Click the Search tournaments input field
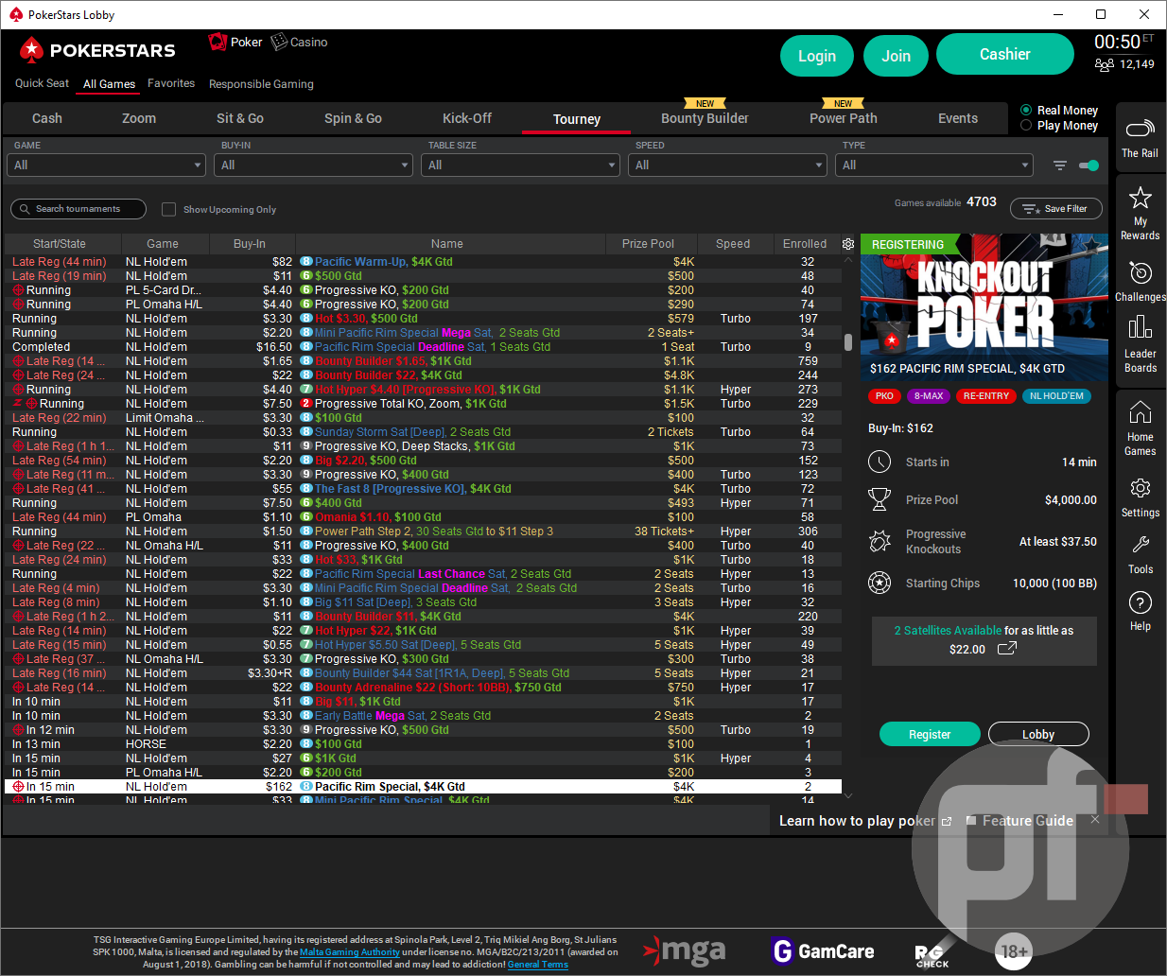 tap(78, 209)
